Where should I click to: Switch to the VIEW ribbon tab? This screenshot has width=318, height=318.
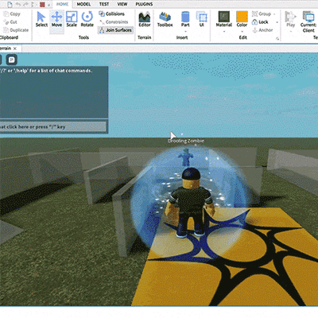pyautogui.click(x=122, y=4)
